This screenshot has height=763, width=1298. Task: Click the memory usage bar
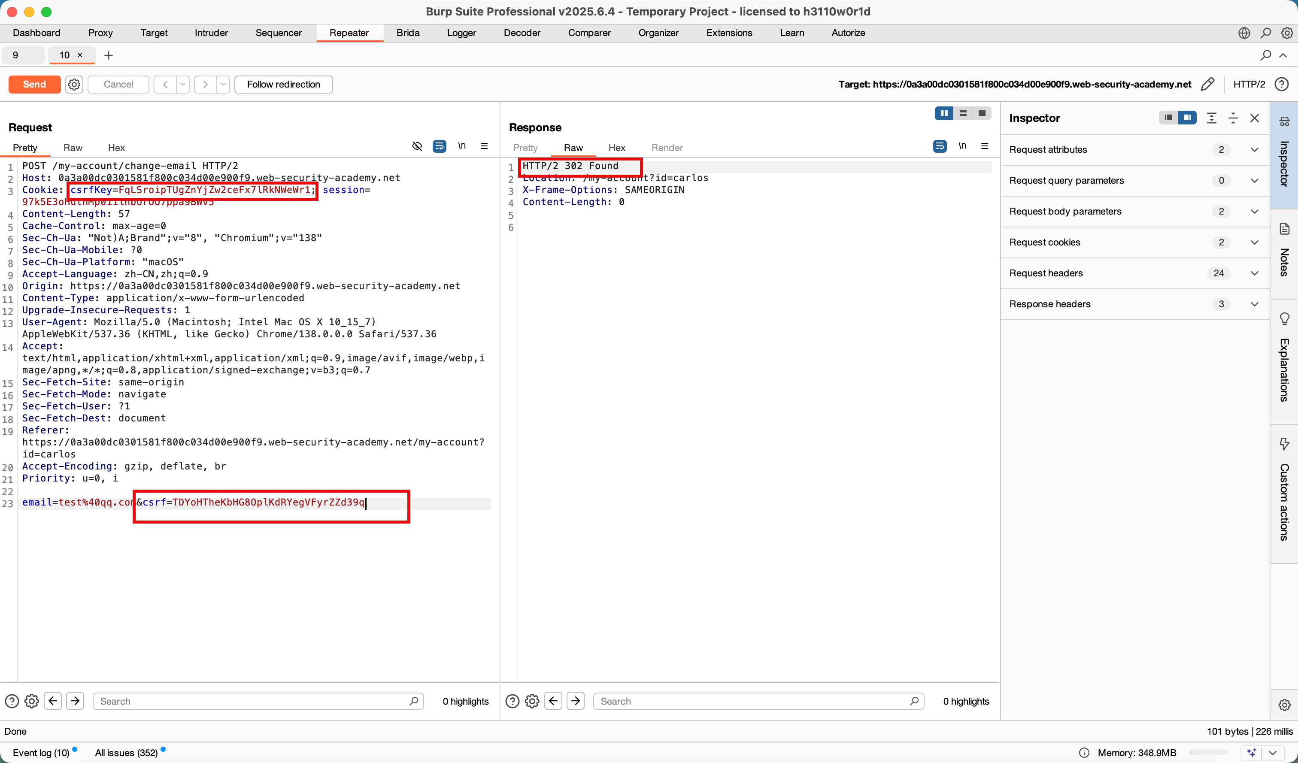pyautogui.click(x=1208, y=752)
